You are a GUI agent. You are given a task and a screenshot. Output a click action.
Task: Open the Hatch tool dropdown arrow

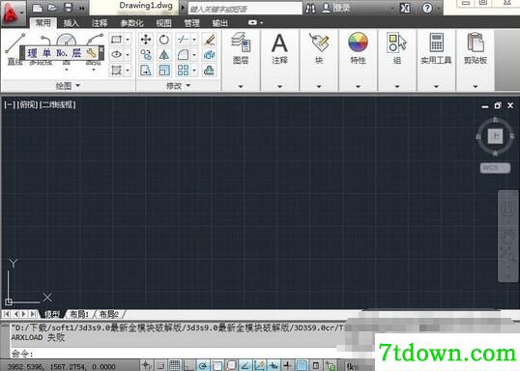(x=128, y=70)
